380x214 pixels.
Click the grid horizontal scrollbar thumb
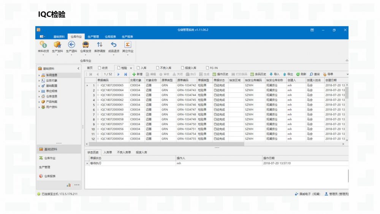point(166,144)
